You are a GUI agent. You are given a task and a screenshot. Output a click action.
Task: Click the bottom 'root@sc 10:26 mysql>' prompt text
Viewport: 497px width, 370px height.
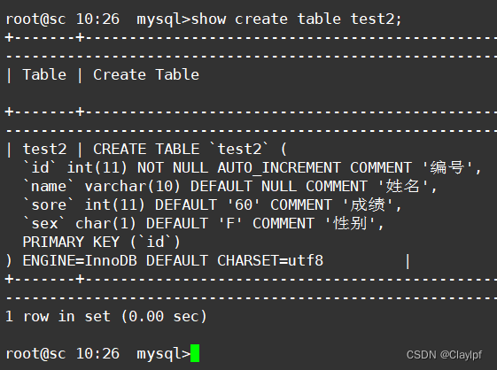pyautogui.click(x=98, y=354)
